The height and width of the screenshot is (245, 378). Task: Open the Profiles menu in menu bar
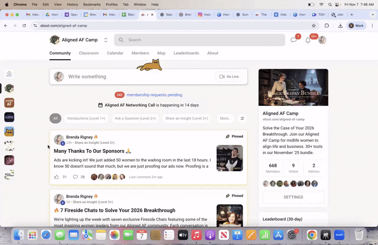point(111,4)
